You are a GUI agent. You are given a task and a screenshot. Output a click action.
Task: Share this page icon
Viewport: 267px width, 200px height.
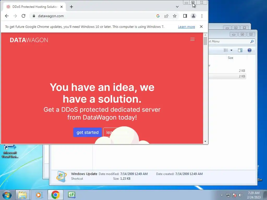(166, 16)
